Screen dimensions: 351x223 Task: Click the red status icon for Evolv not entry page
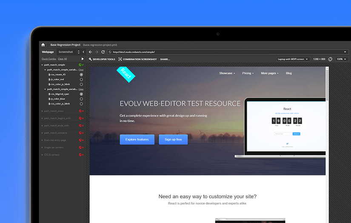tap(81, 140)
